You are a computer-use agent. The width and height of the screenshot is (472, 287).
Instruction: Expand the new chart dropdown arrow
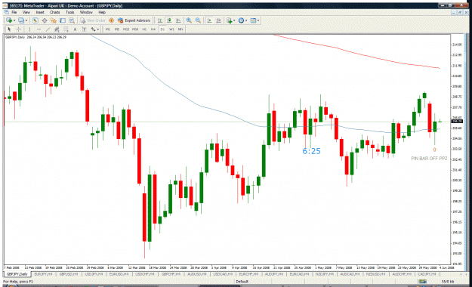coord(14,20)
